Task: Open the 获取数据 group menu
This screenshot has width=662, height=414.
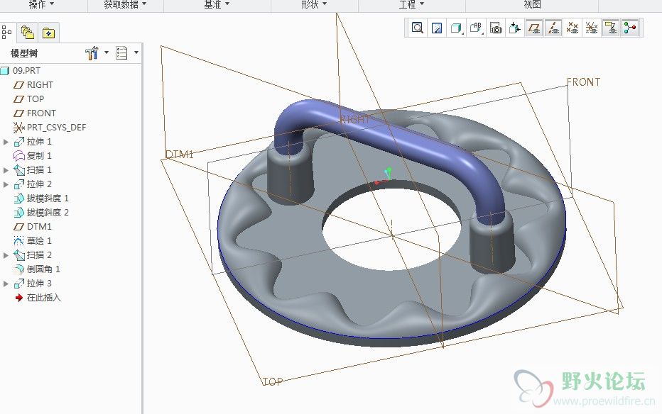Action: click(125, 4)
